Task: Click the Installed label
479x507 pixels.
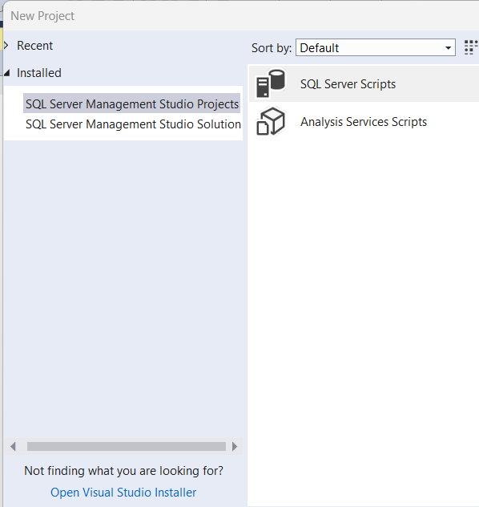Action: (38, 73)
